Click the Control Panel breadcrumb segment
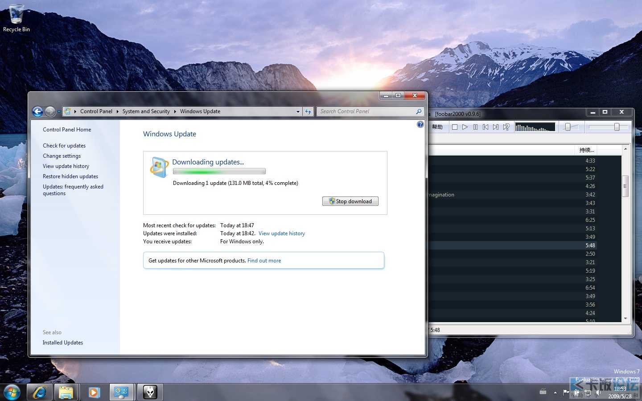 point(96,111)
